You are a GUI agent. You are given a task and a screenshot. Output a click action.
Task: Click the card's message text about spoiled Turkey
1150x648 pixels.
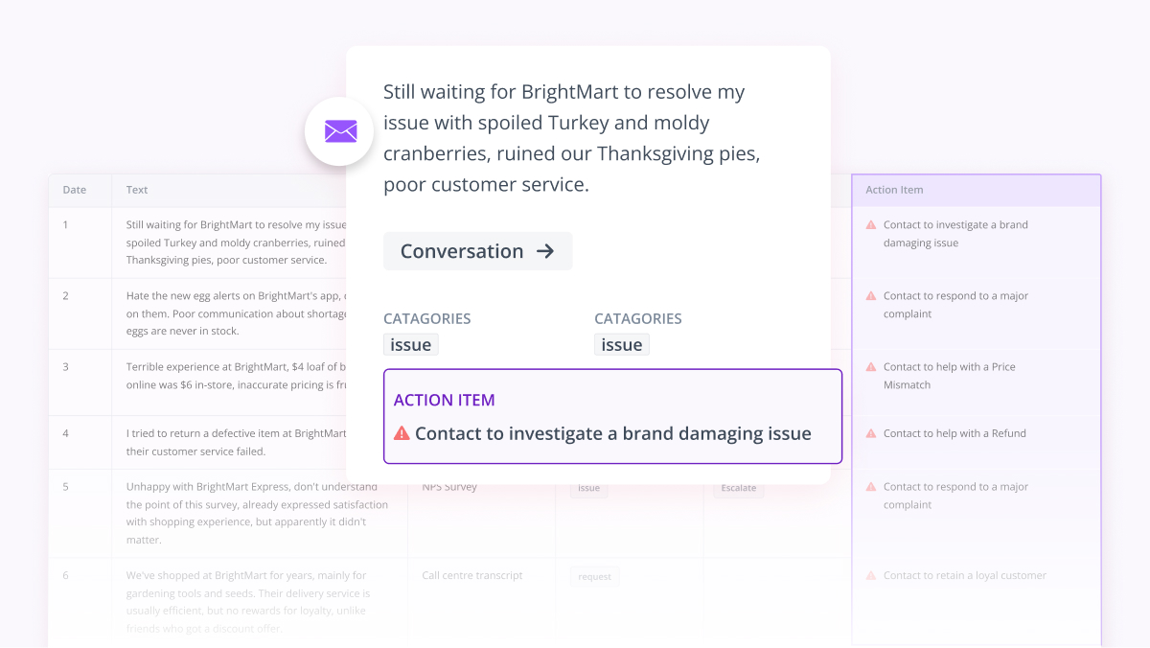pyautogui.click(x=572, y=138)
